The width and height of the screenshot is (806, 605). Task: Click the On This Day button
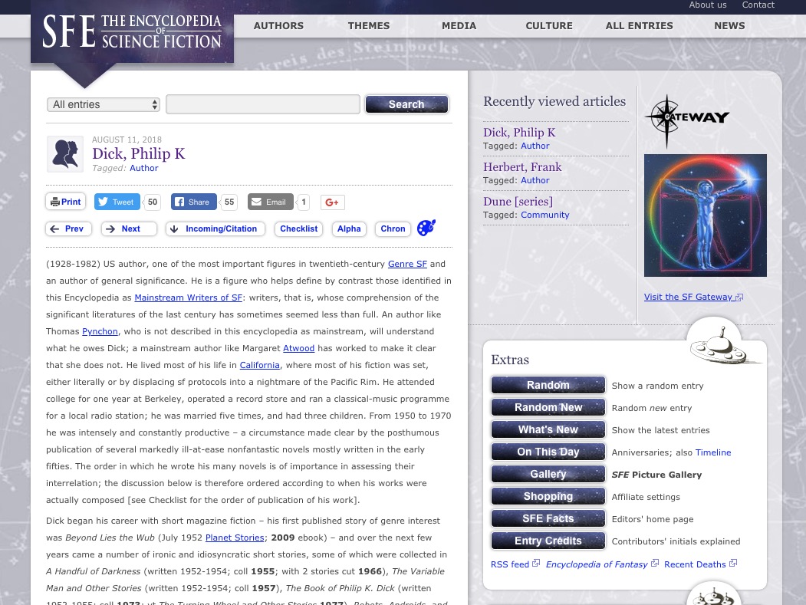click(x=548, y=452)
